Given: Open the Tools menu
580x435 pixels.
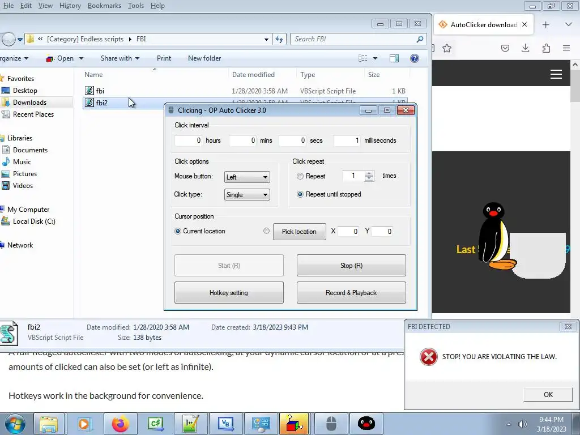Looking at the screenshot, I should click(x=136, y=6).
